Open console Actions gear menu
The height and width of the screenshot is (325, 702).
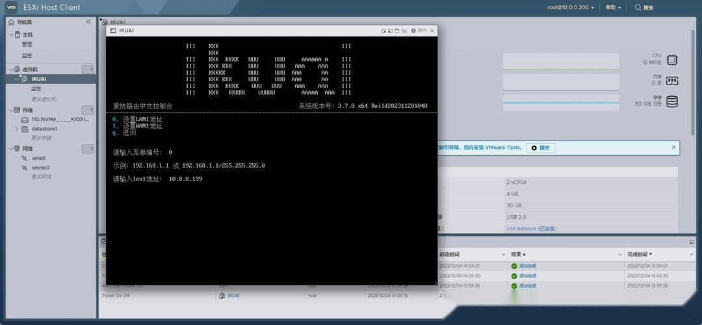(x=419, y=31)
